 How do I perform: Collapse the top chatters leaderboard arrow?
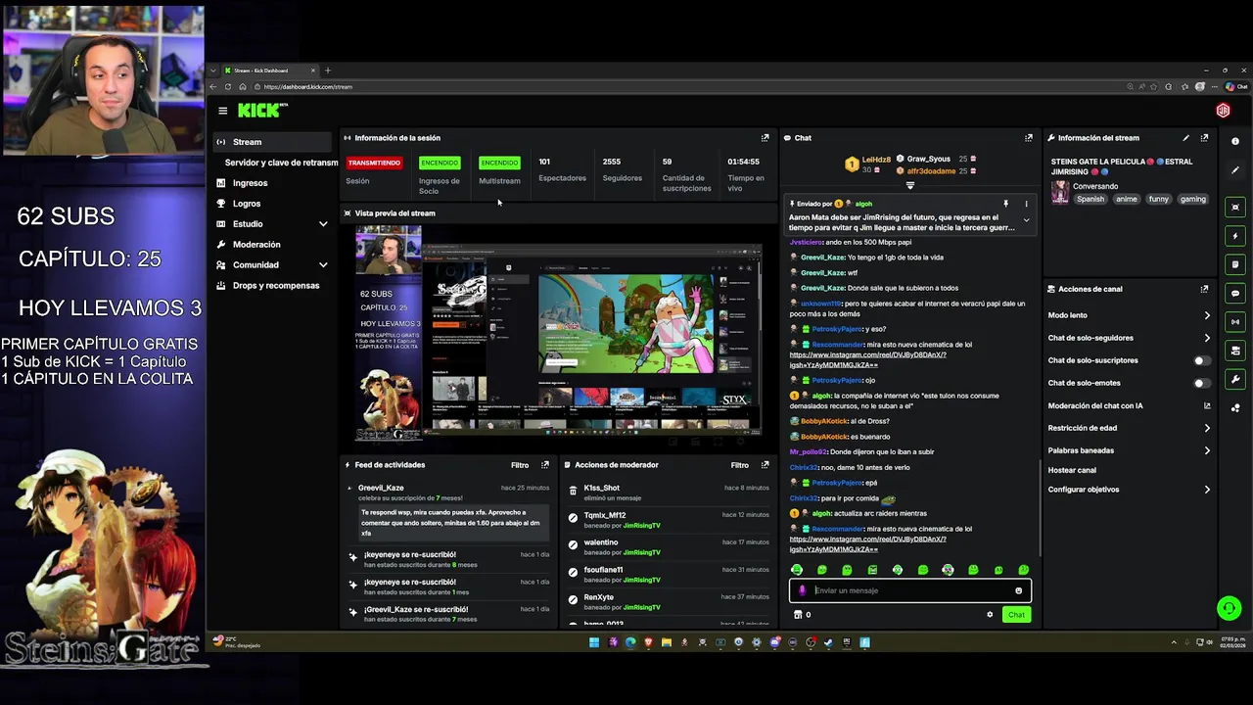point(909,185)
